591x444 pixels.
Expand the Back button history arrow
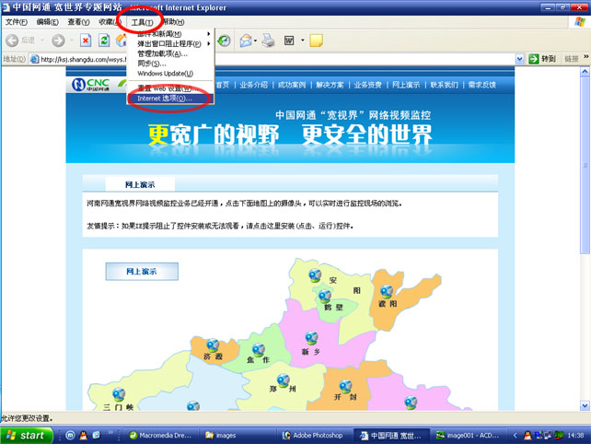click(42, 41)
